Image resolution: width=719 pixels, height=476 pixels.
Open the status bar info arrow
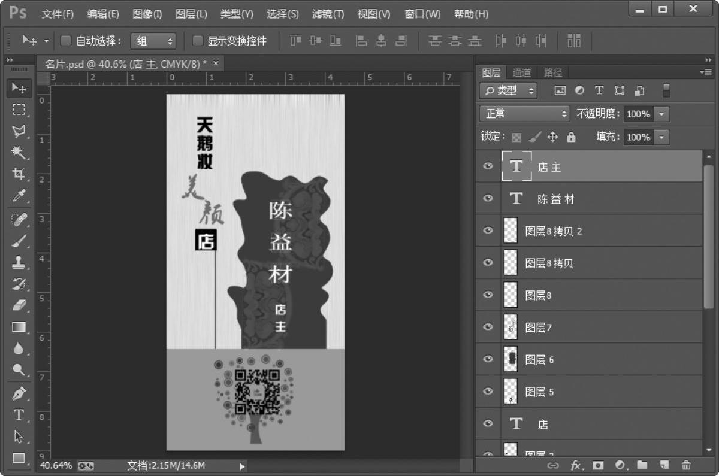243,466
